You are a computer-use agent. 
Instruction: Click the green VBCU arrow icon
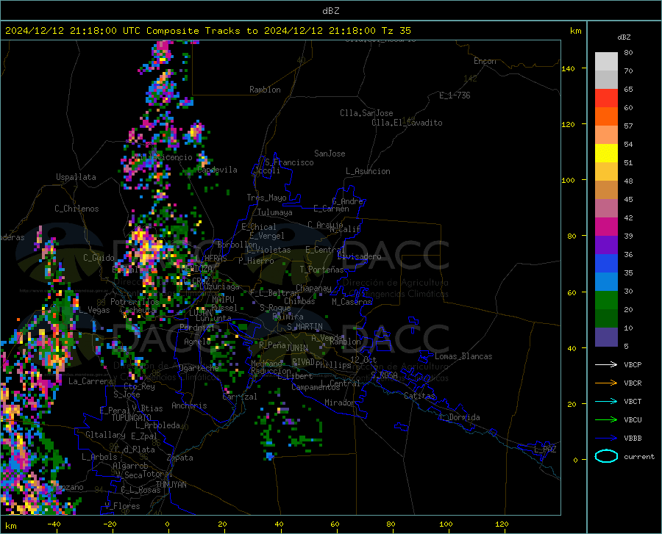tap(606, 420)
